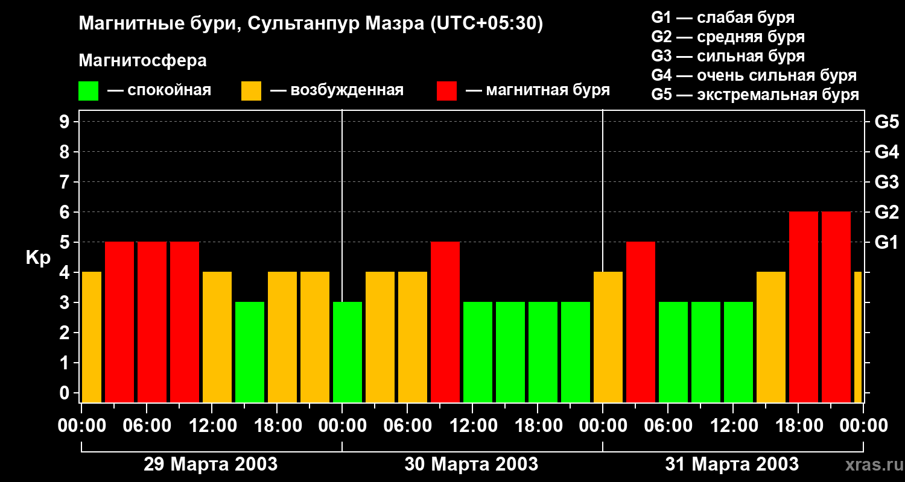Click the yellow Kp 4 bar before 18:00 on 31 Марта
Image resolution: width=905 pixels, height=482 pixels.
(x=771, y=337)
